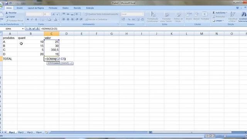Toggle bold (N) formatting

coord(28,19)
